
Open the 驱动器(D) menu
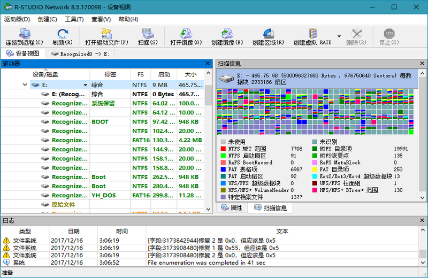17,19
